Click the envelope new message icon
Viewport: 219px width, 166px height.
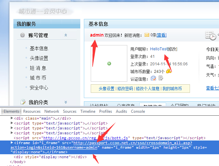pos(147,35)
